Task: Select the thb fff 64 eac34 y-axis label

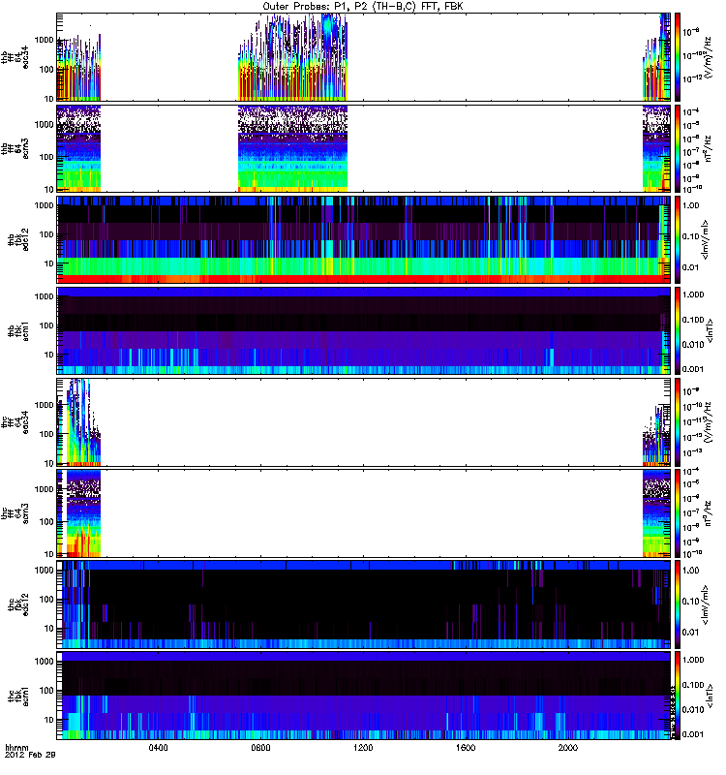Action: click(x=15, y=57)
